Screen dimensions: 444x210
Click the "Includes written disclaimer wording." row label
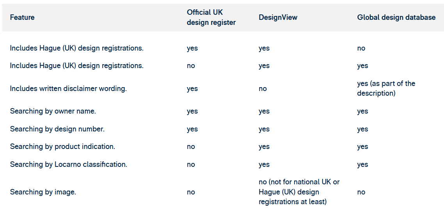coord(68,89)
